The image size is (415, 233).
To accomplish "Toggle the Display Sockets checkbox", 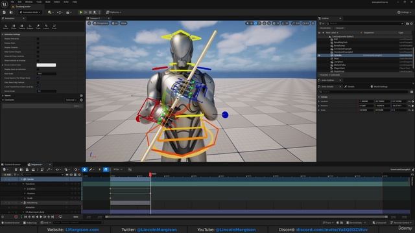I will (x=38, y=47).
